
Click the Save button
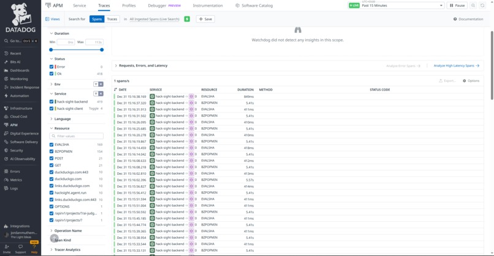click(x=205, y=19)
